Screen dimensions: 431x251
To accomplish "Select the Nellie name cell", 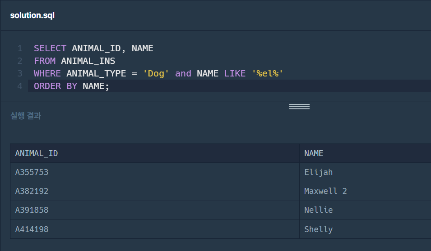I will 365,210.
